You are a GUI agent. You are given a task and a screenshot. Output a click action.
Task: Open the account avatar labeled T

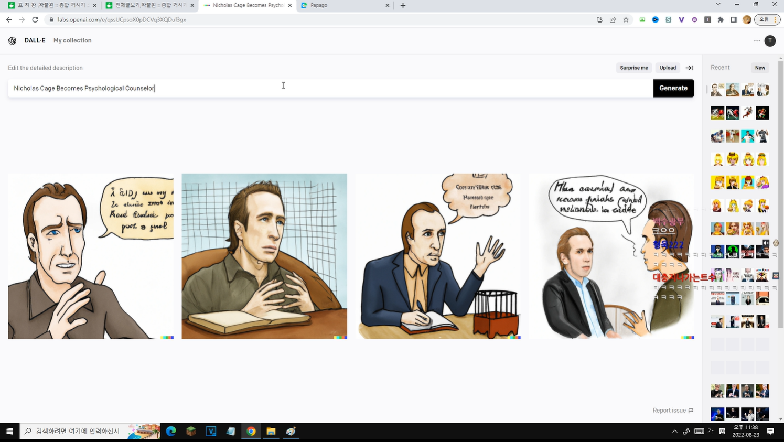click(x=770, y=41)
